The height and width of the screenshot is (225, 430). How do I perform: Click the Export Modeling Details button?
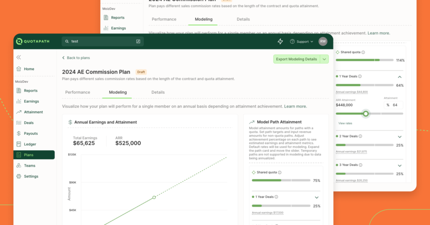pos(296,59)
